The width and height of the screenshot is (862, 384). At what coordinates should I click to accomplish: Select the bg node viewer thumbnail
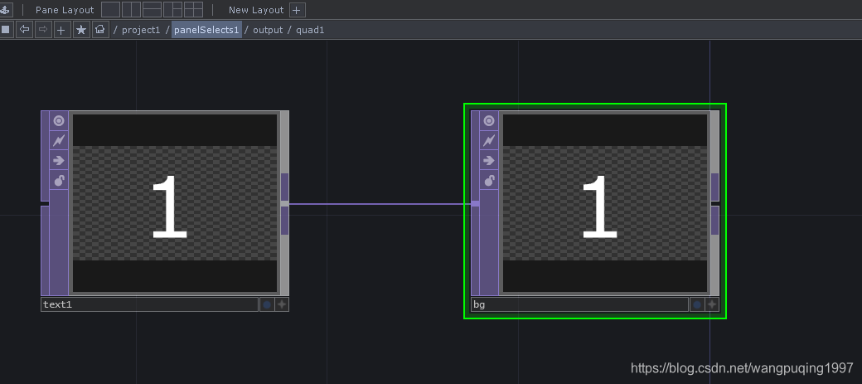pyautogui.click(x=605, y=203)
